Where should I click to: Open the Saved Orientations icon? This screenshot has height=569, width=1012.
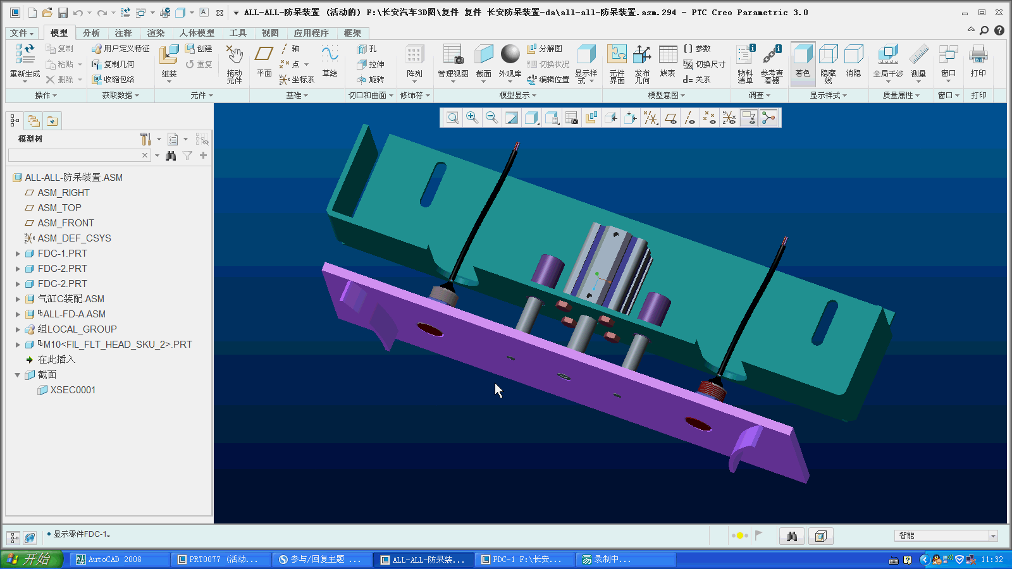552,118
